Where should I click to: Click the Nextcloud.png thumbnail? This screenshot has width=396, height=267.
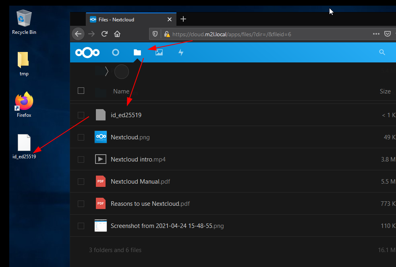click(x=101, y=137)
